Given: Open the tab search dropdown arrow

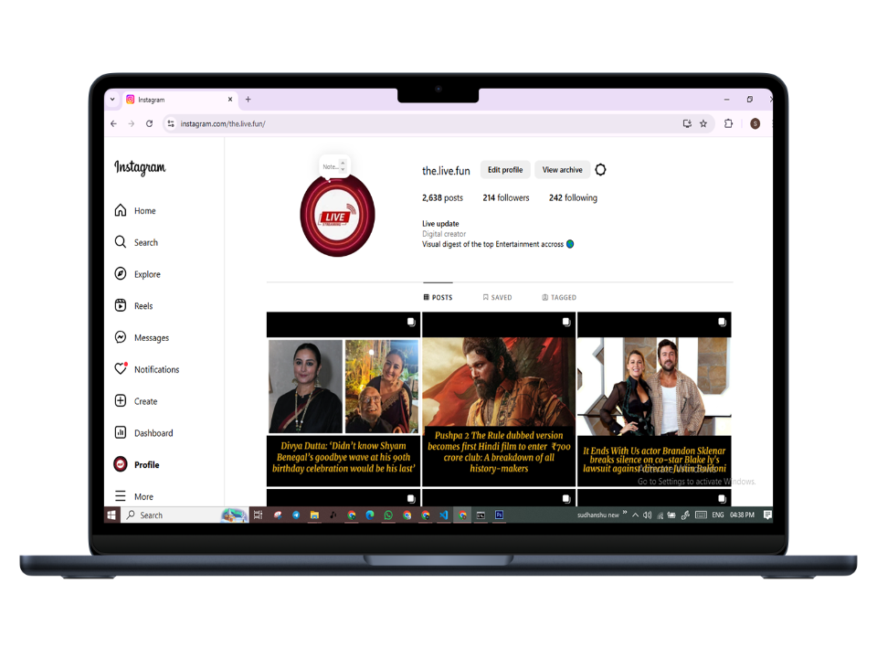Looking at the screenshot, I should 112,100.
